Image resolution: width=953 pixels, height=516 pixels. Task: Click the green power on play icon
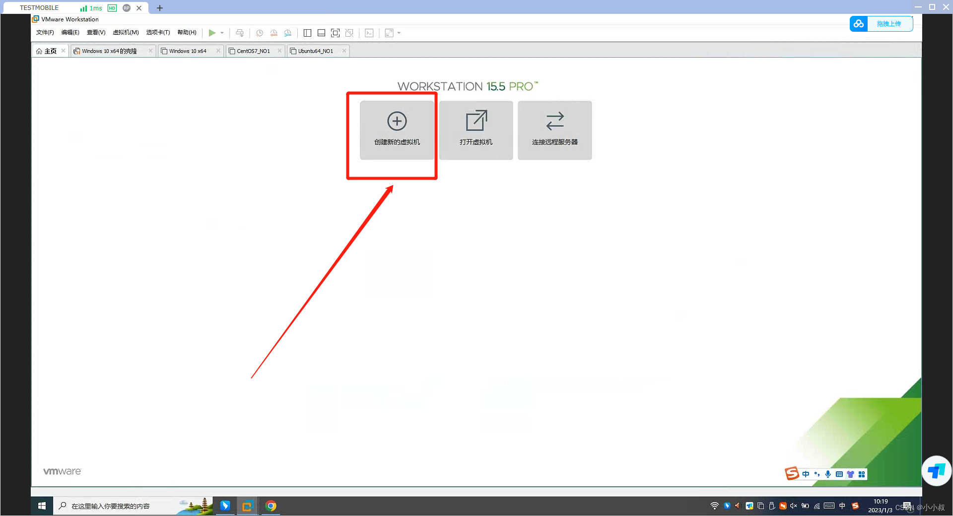[x=212, y=33]
